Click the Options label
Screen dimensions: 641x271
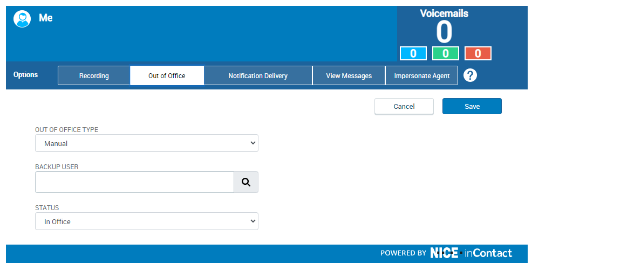[x=25, y=75]
